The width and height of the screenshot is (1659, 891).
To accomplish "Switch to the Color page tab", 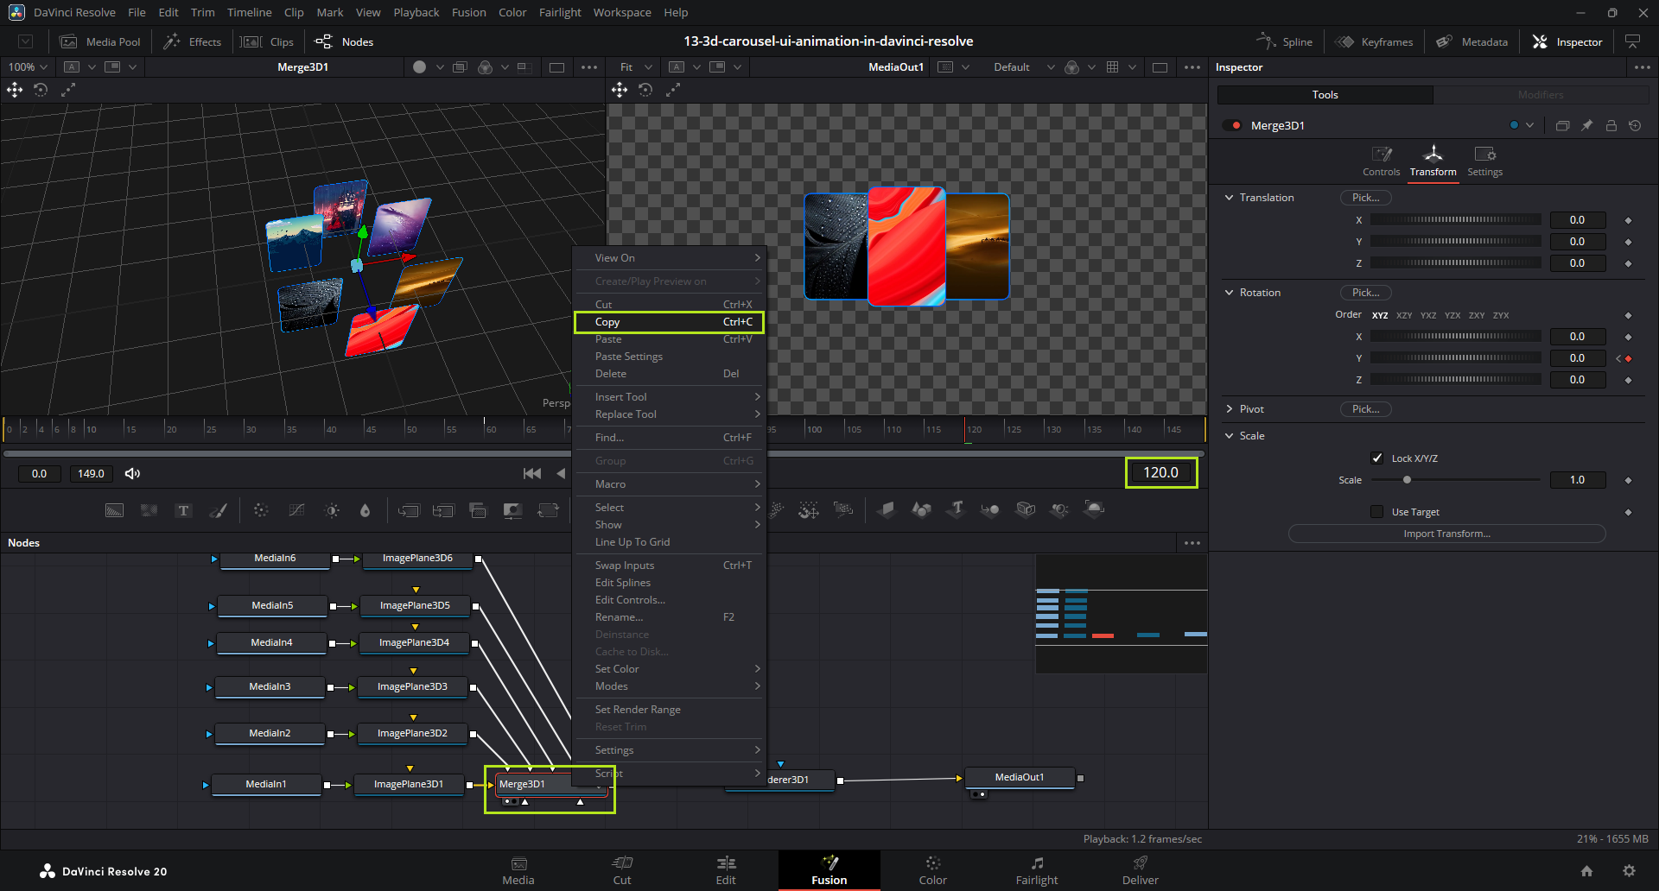I will (932, 870).
